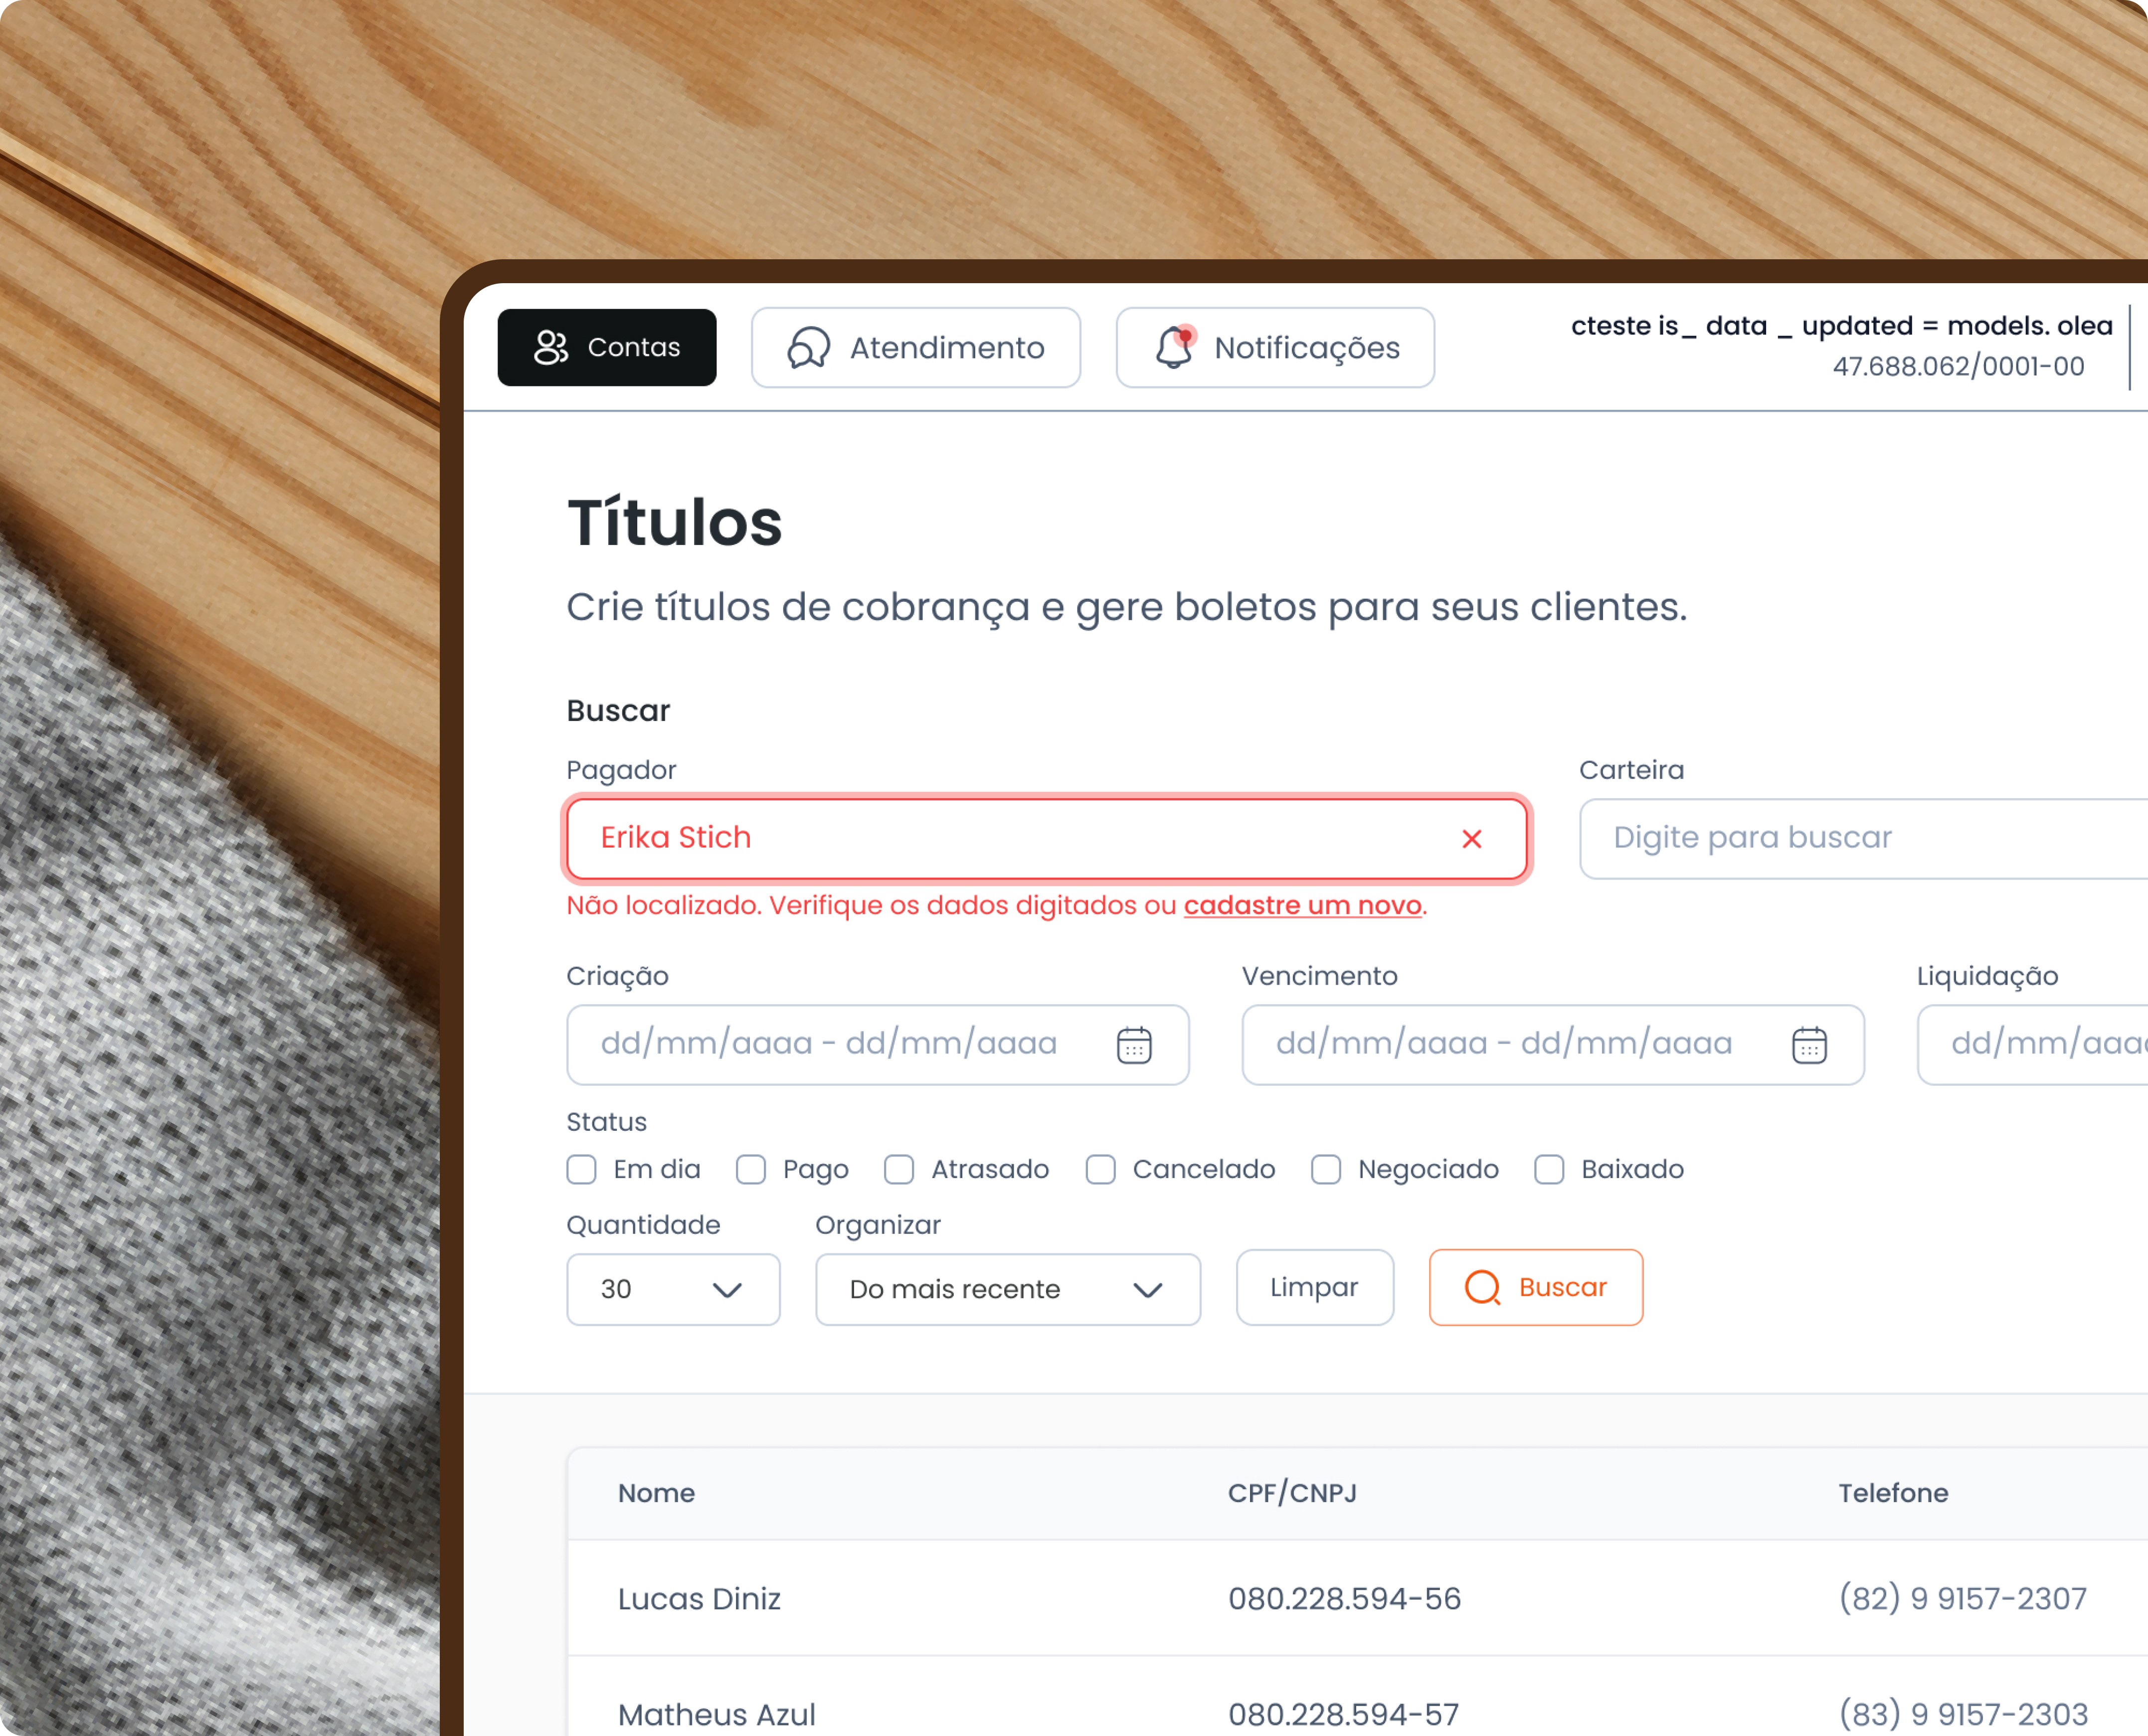Screen dimensions: 2148x1736
Task: Click the account name 'cteste is_ data _ updated'
Action: [1841, 326]
